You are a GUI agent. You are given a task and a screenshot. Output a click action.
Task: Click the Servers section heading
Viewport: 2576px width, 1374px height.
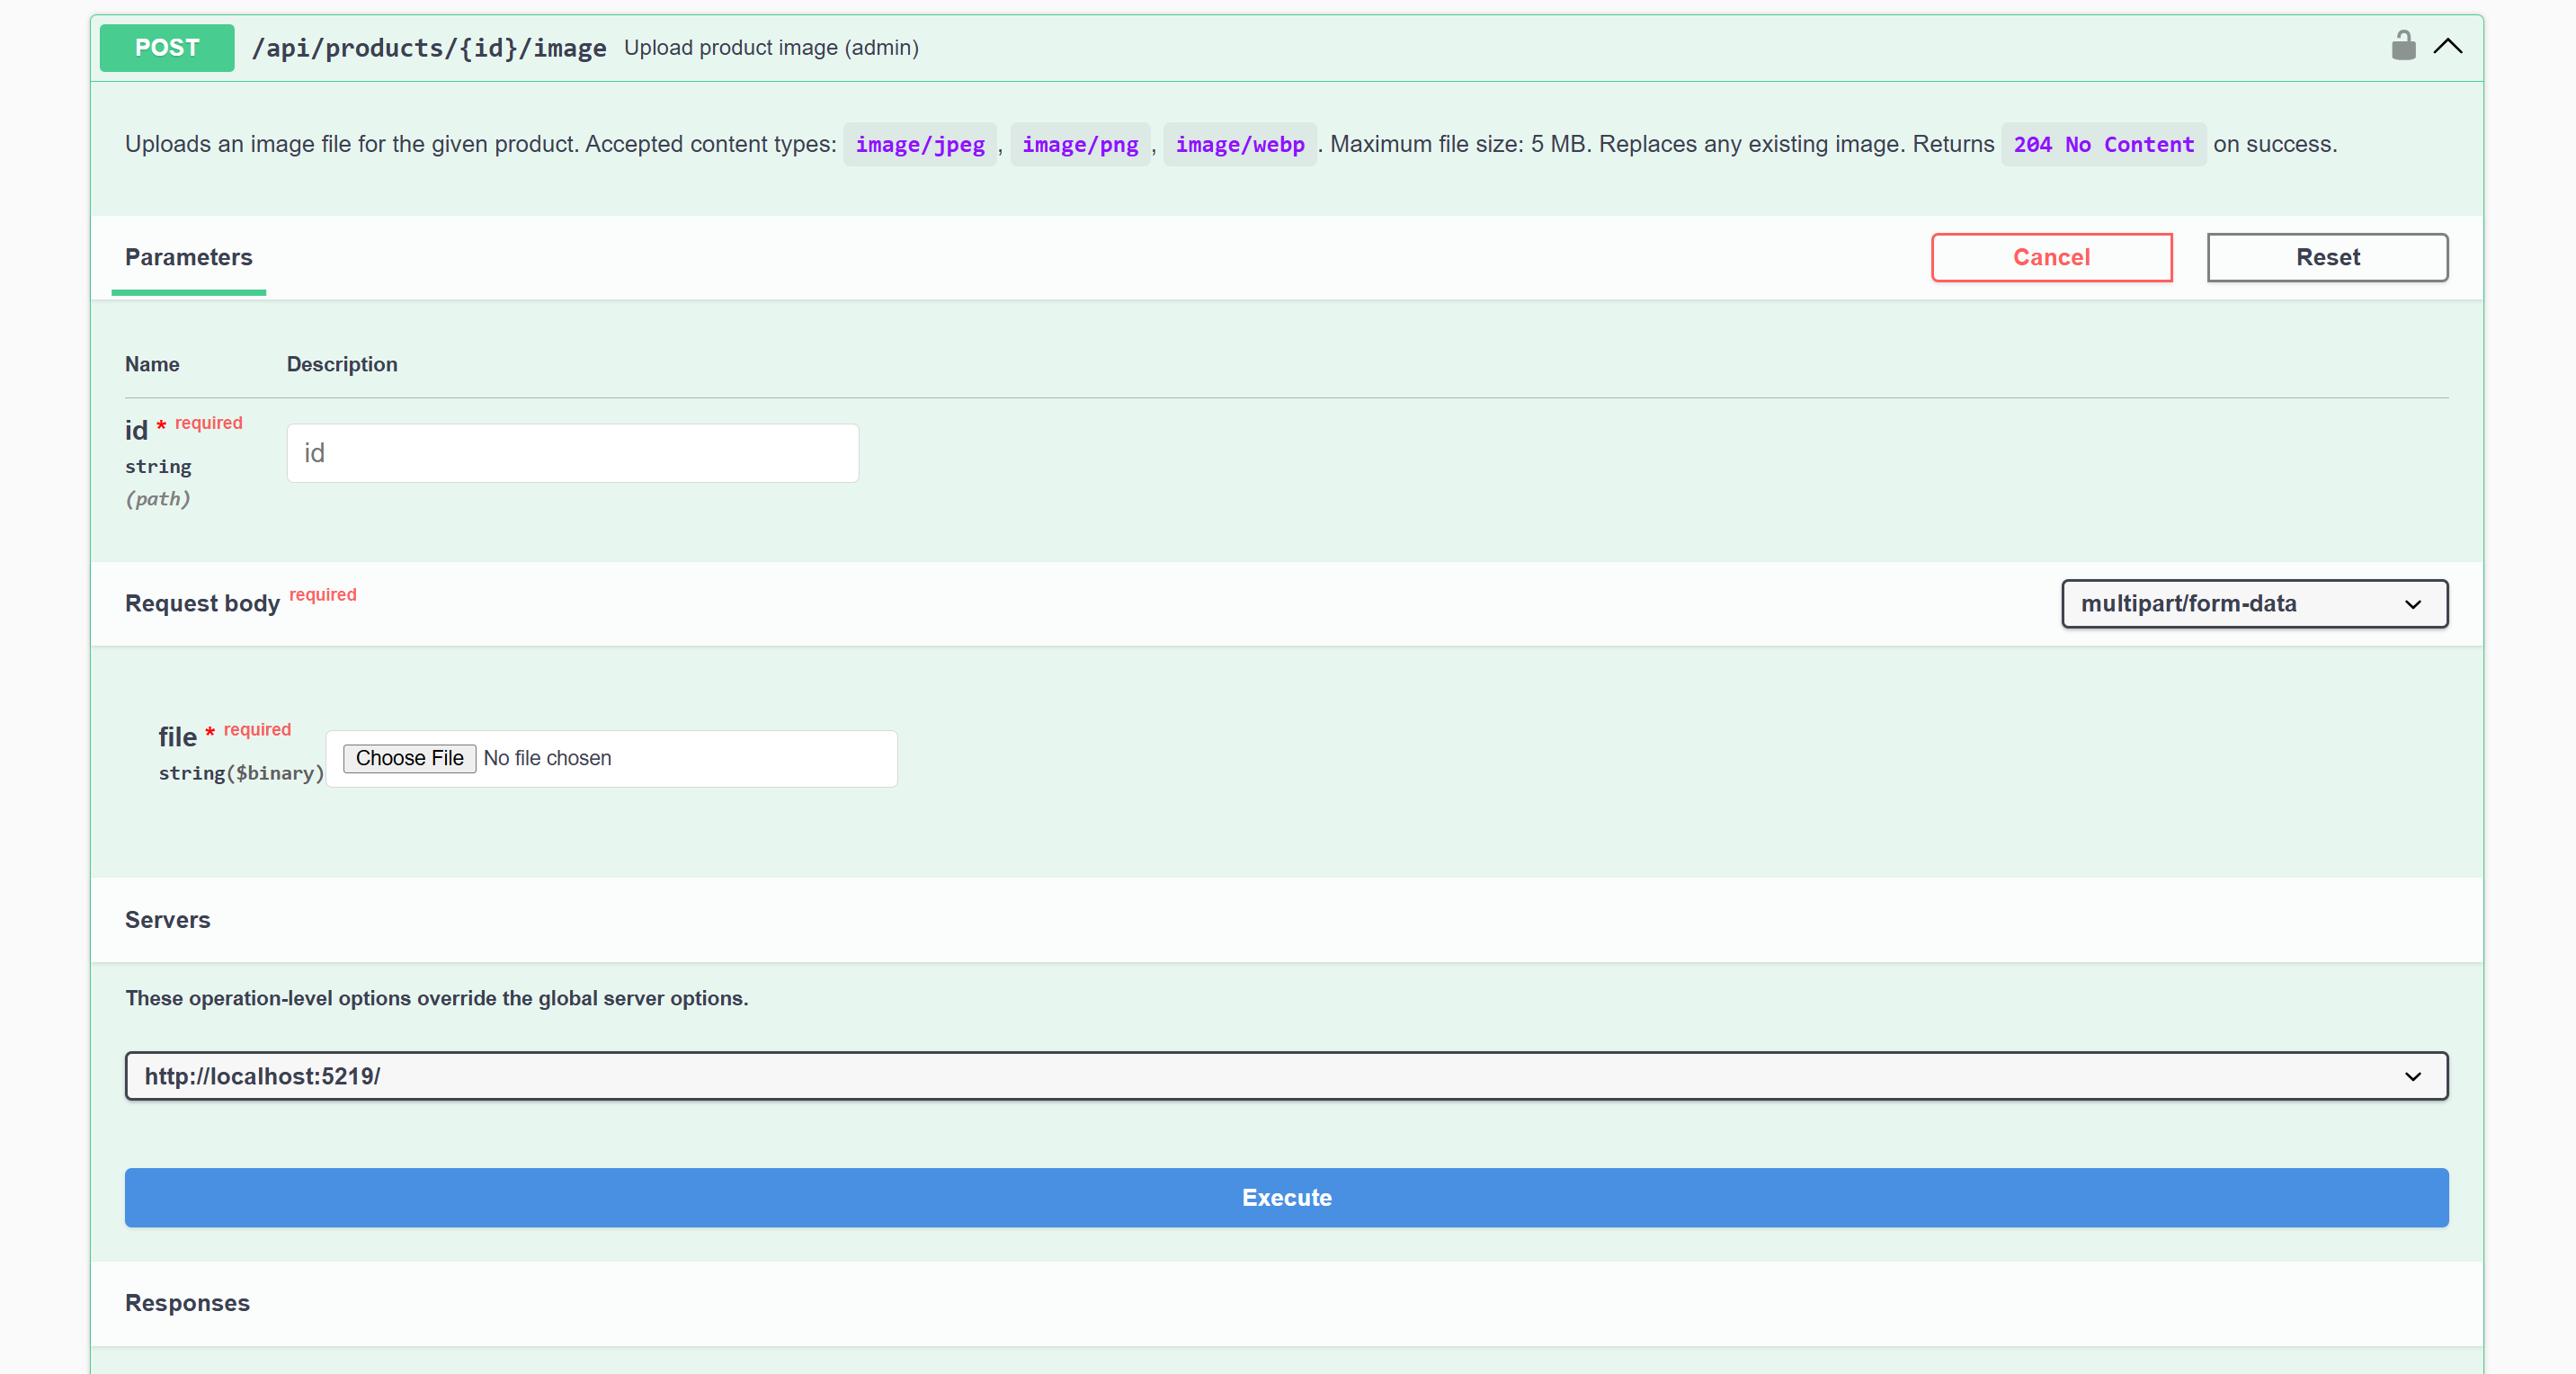(x=167, y=920)
